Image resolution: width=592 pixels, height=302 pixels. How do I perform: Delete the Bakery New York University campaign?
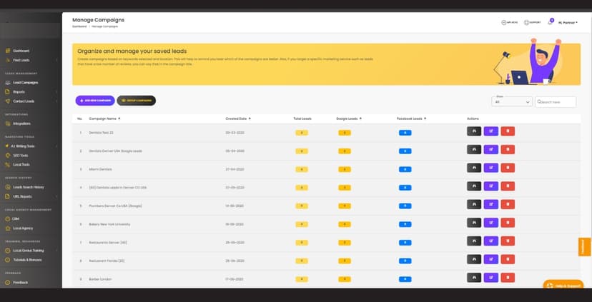click(508, 223)
